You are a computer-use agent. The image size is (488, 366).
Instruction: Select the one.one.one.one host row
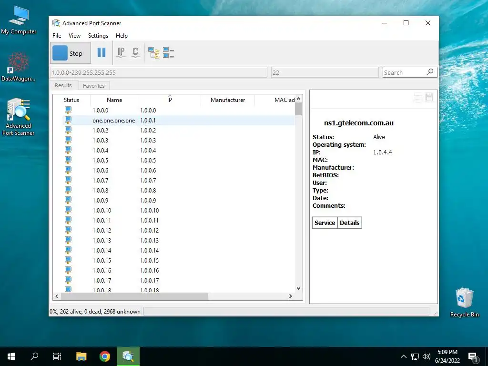178,121
